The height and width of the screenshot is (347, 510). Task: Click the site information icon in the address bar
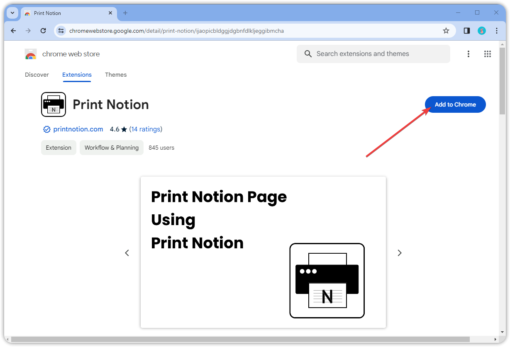(61, 31)
